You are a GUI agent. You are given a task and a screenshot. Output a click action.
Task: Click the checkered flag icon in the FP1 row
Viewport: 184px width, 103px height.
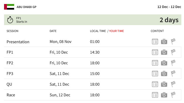173,52
